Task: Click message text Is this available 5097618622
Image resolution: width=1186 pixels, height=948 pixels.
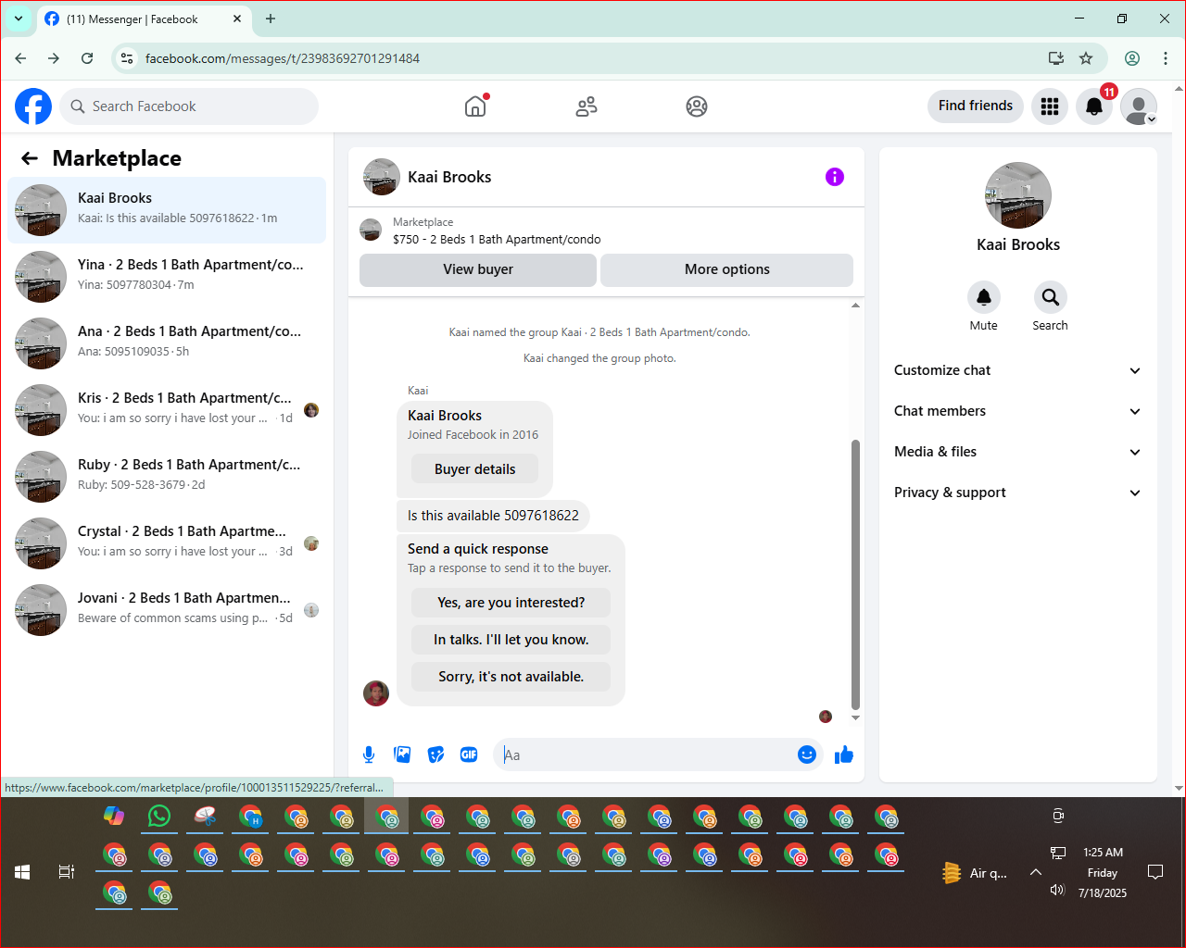Action: [x=493, y=516]
